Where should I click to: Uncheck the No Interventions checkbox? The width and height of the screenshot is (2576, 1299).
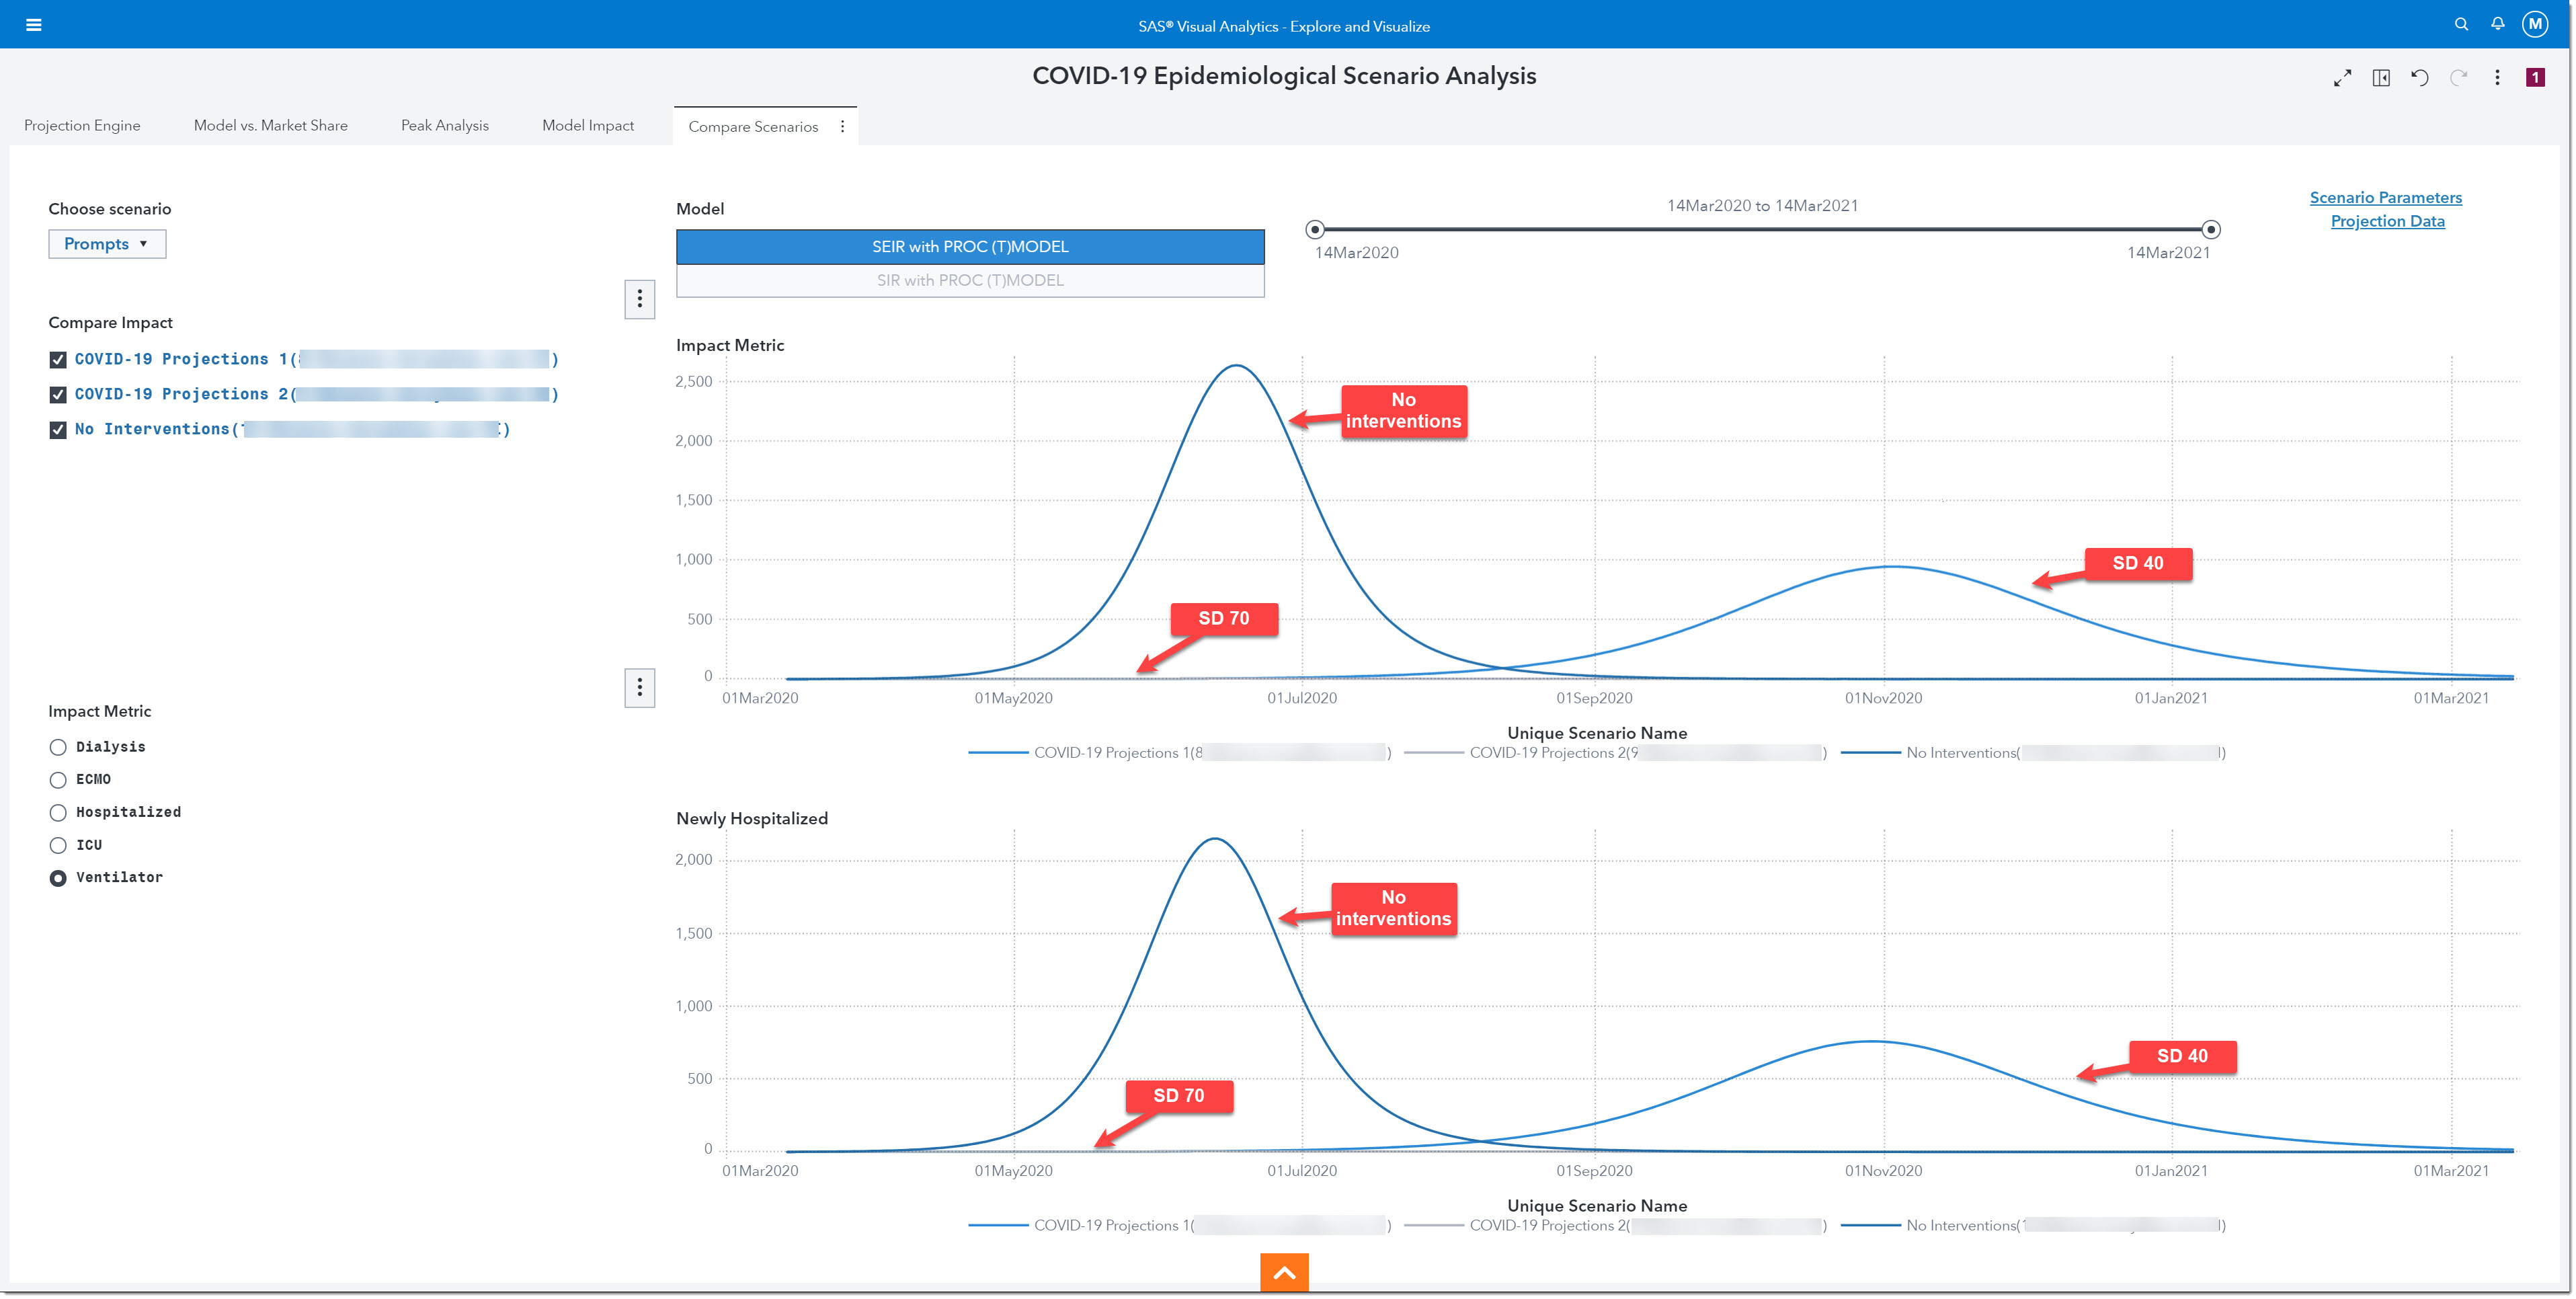58,430
